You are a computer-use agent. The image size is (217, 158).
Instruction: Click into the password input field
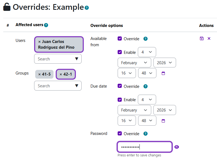coord(145,147)
